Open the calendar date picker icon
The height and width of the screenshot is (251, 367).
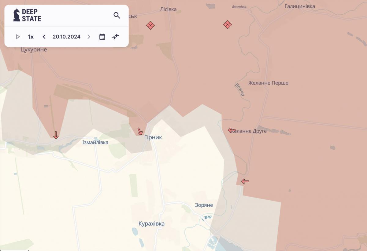(x=102, y=37)
